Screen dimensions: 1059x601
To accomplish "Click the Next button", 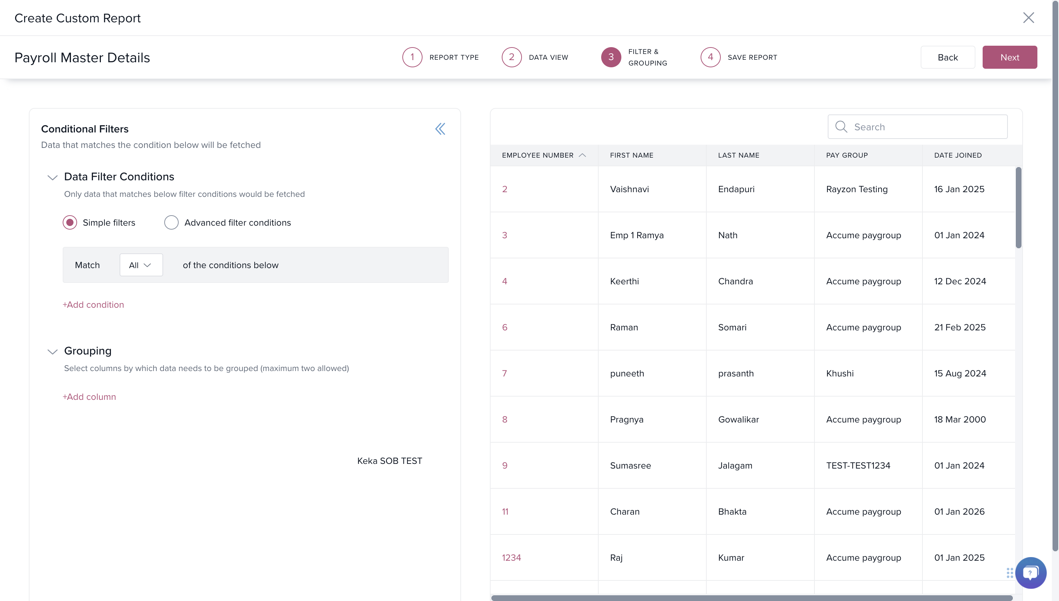I will pyautogui.click(x=1009, y=57).
